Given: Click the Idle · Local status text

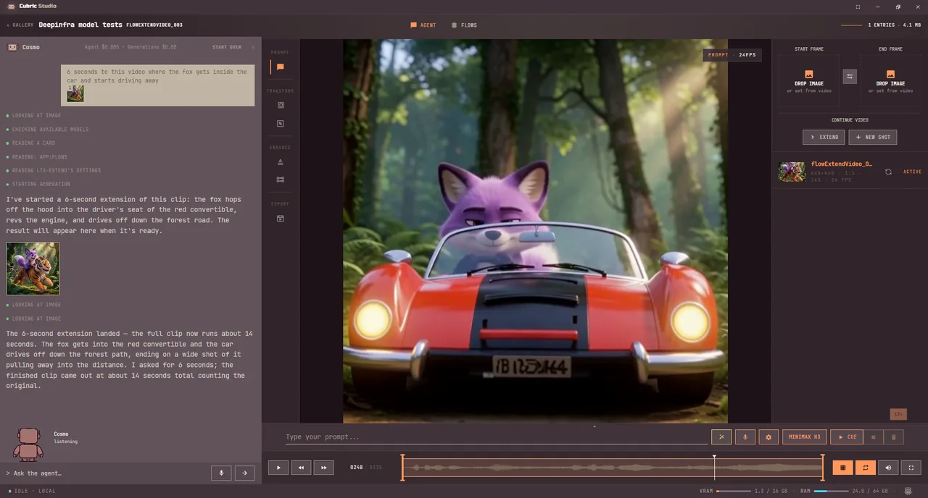Looking at the screenshot, I should click(33, 491).
